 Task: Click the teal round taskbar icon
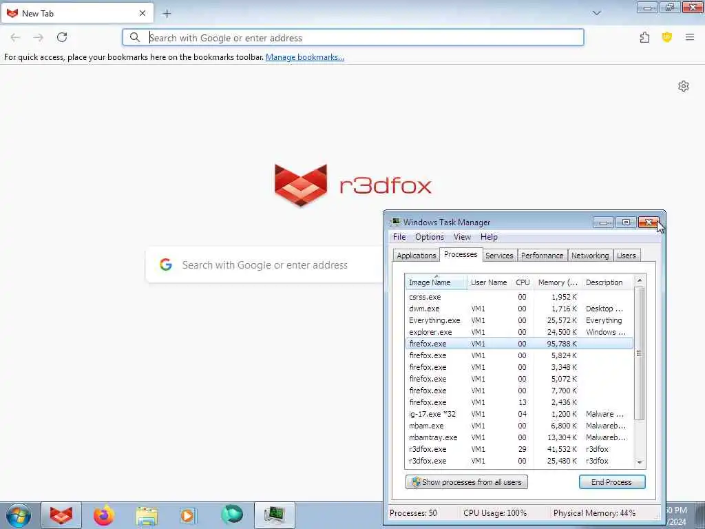coord(232,515)
